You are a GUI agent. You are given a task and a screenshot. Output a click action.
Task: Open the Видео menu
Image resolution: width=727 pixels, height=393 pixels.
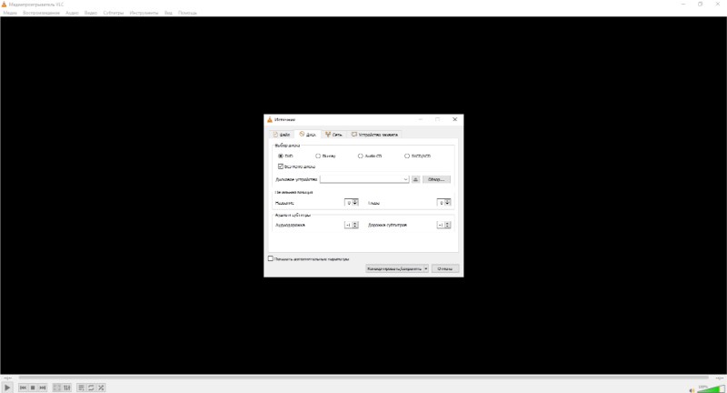click(x=90, y=13)
